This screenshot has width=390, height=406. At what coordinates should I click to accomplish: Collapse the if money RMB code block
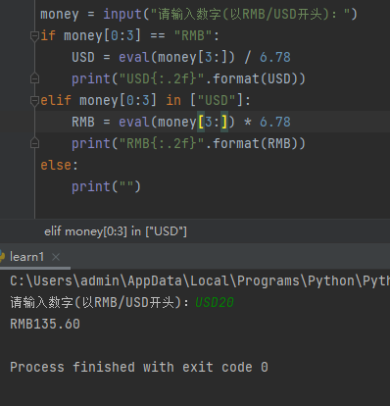pos(34,35)
